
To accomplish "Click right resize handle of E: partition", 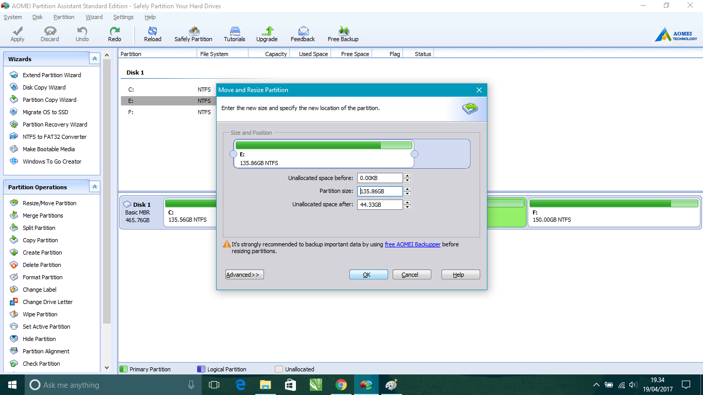I will point(414,154).
